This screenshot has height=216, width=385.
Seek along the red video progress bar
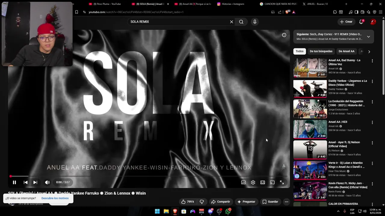point(149,176)
